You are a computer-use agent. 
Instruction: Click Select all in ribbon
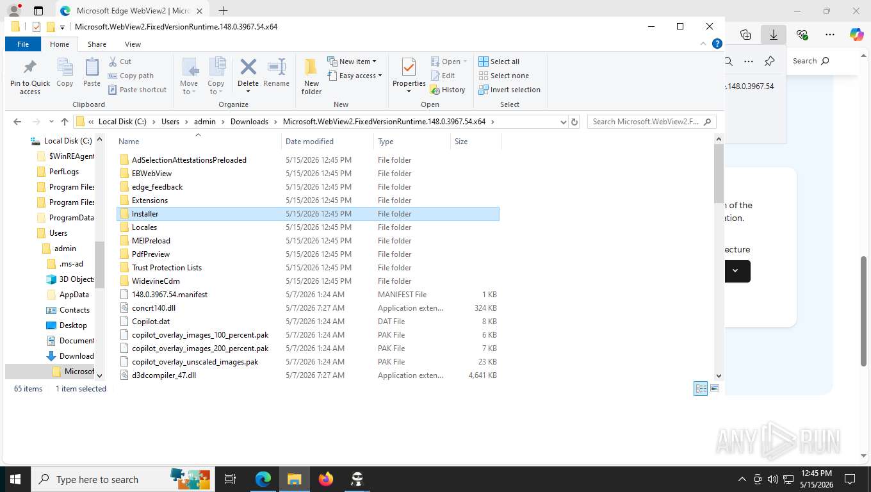[x=499, y=61]
